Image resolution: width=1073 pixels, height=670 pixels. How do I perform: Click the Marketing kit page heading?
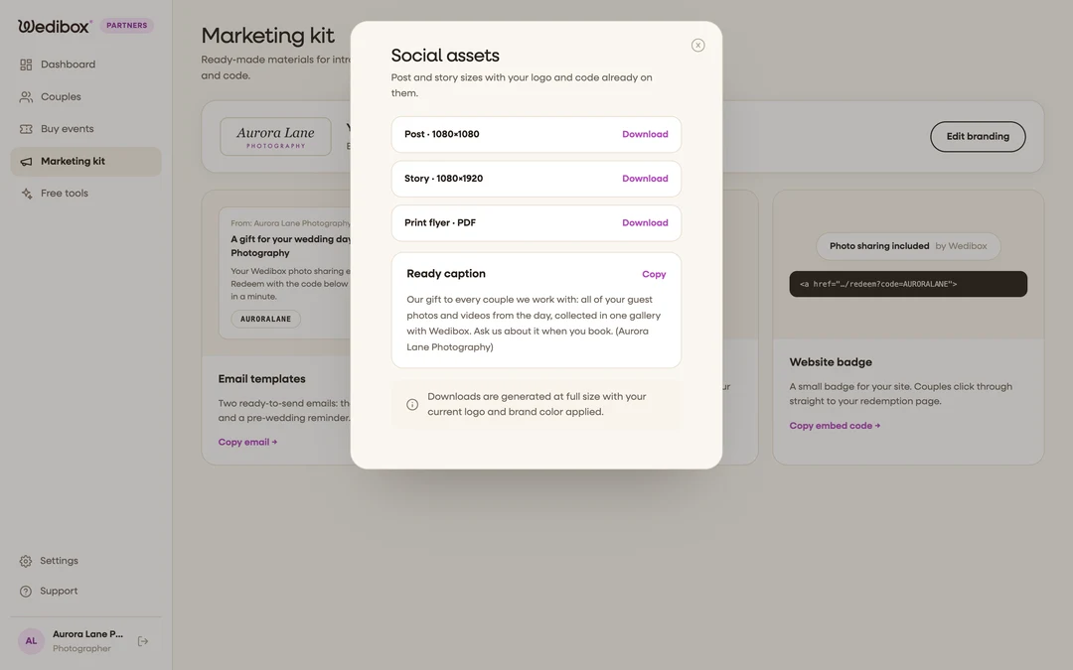[267, 35]
